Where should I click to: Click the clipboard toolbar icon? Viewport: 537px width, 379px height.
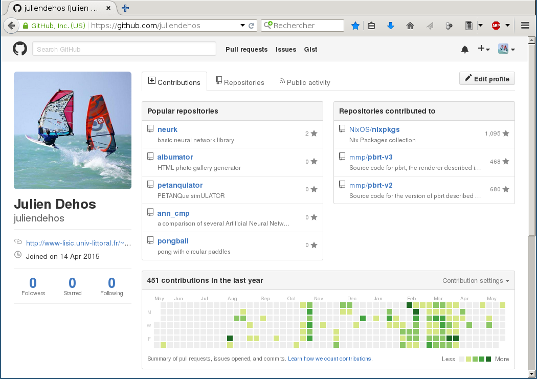pos(469,26)
